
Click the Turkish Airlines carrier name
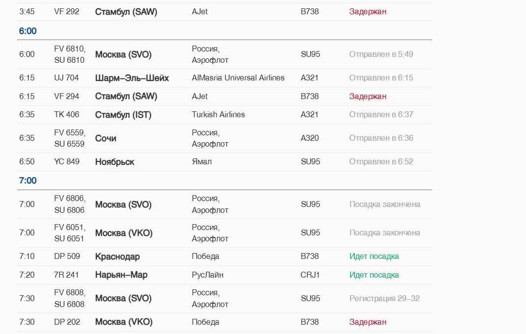[218, 115]
